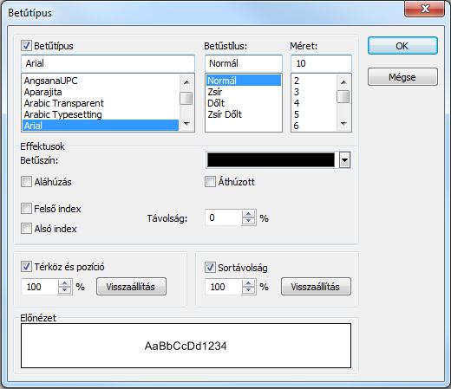Select Arabic Typesetting in the font list
Image resolution: width=451 pixels, height=389 pixels.
[101, 114]
